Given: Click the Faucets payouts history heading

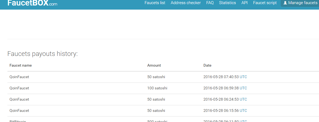Looking at the screenshot, I should [x=43, y=54].
